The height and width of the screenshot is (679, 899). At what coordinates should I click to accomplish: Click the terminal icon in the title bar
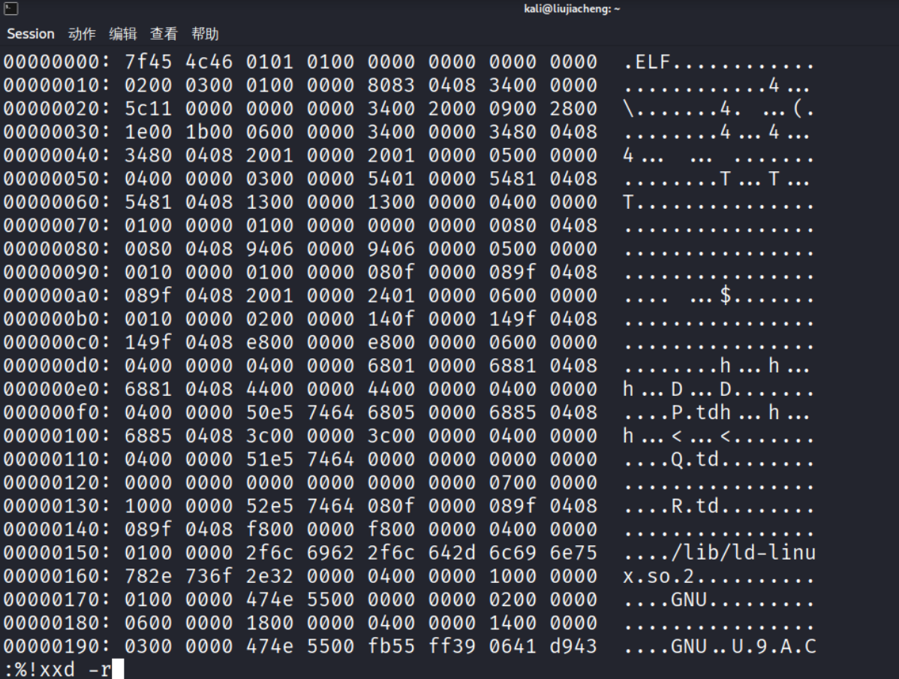click(x=11, y=8)
